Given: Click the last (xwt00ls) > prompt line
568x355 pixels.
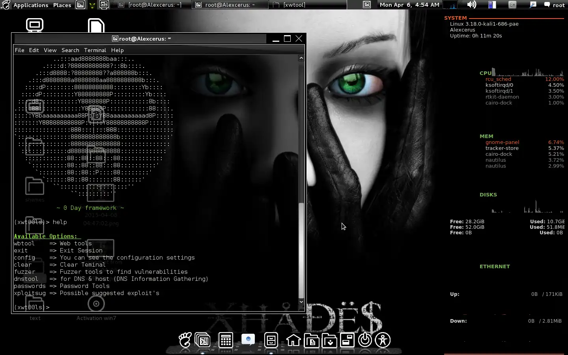Looking at the screenshot, I should click(x=32, y=307).
